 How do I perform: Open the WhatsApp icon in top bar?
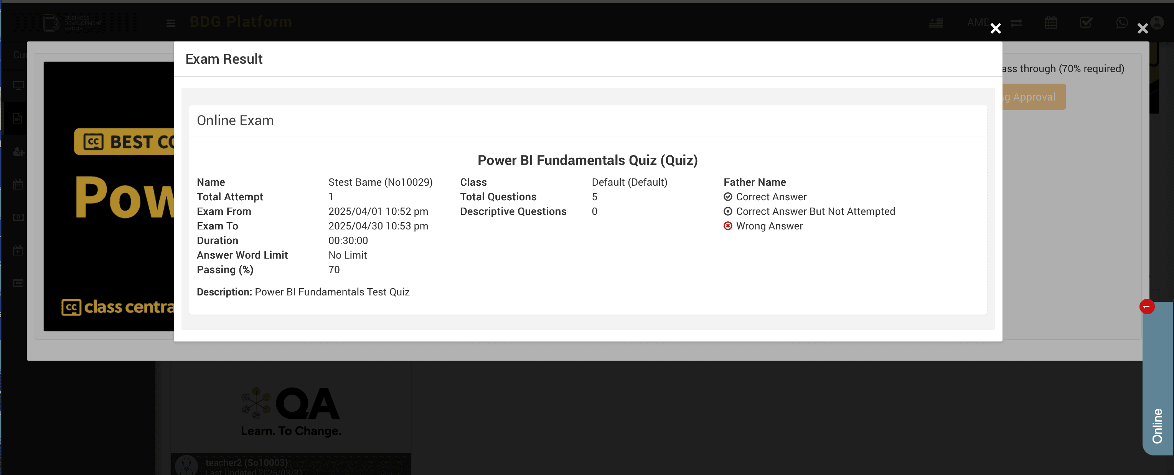point(1121,22)
